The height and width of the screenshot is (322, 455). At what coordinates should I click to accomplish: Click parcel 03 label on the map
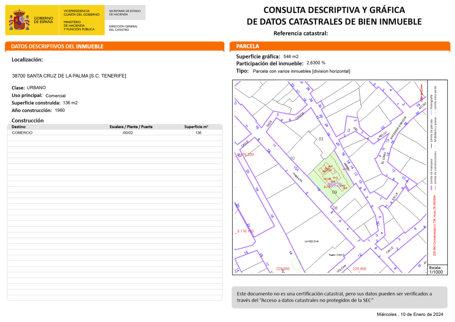tap(321, 139)
